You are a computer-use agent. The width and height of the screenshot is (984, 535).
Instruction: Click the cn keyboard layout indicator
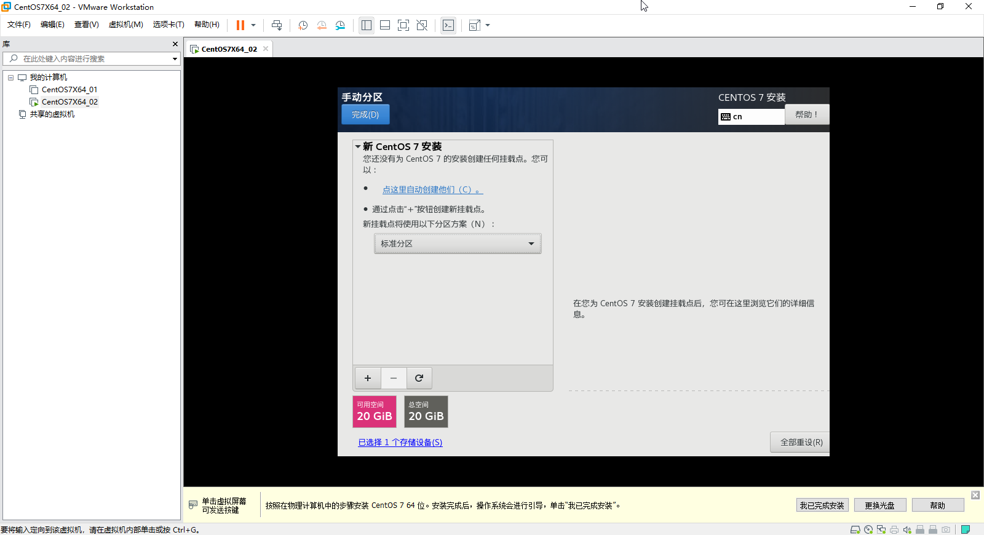coord(751,117)
